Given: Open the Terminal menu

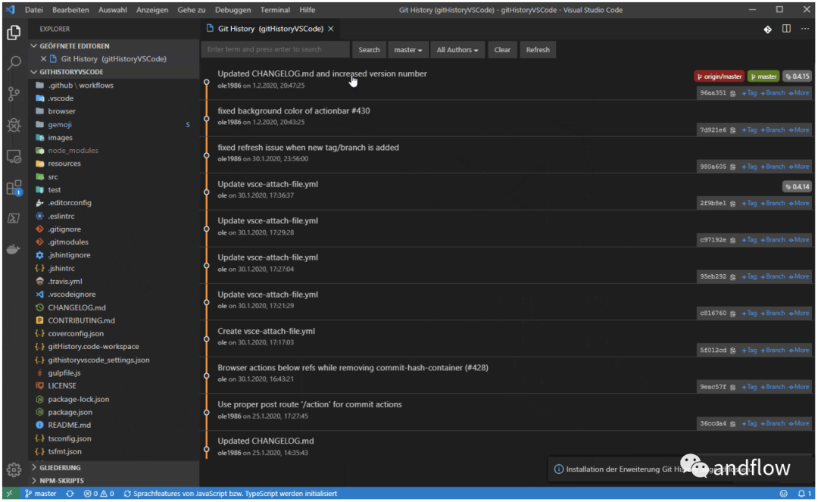Looking at the screenshot, I should click(275, 10).
